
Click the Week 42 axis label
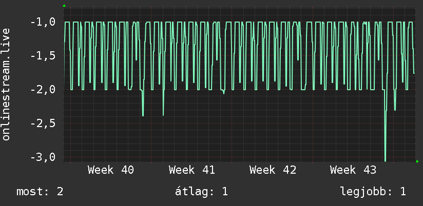[x=273, y=170]
